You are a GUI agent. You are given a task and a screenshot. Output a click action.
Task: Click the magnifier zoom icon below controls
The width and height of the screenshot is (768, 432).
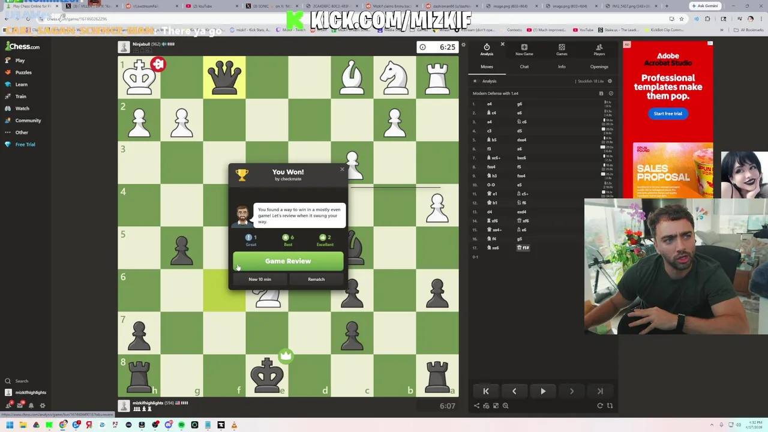[x=505, y=406]
